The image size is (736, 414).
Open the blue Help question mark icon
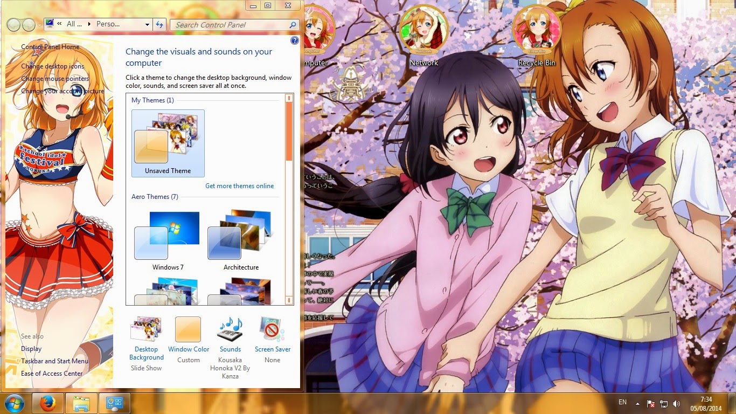[295, 40]
